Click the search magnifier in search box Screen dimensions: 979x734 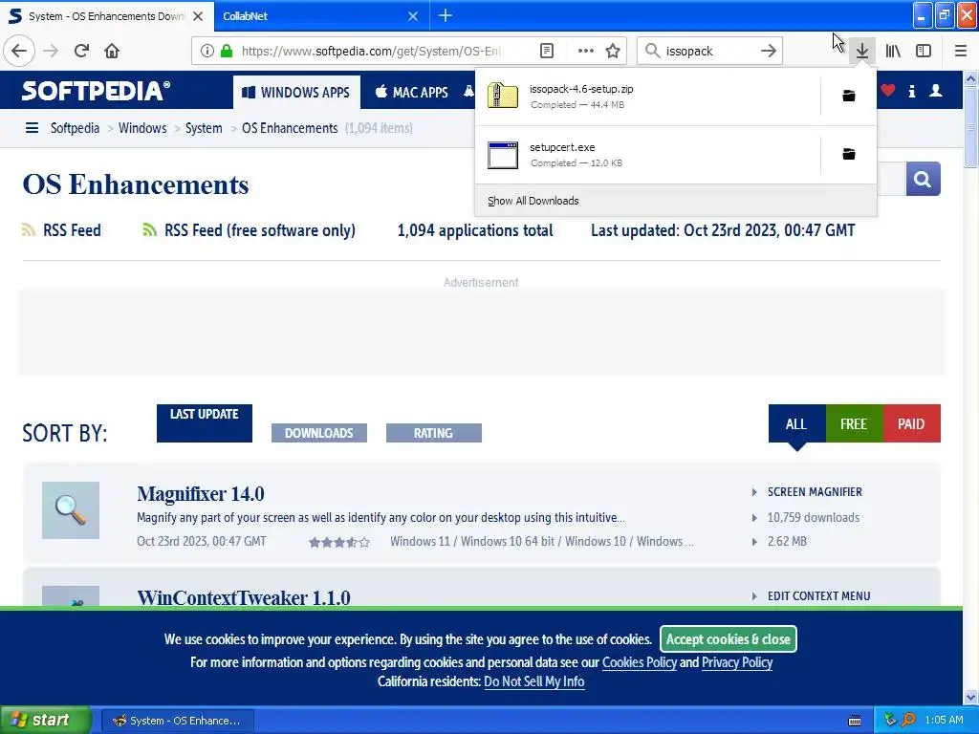[652, 51]
